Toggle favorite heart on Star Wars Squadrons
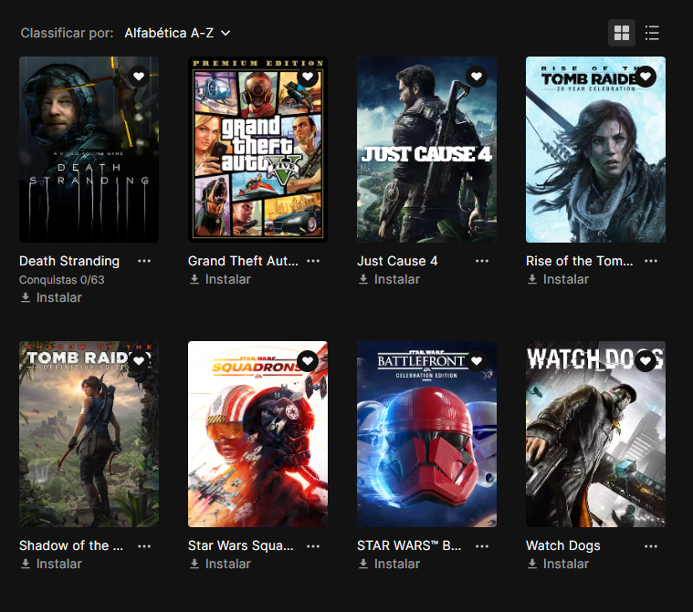Viewport: 693px width, 612px height. point(308,361)
